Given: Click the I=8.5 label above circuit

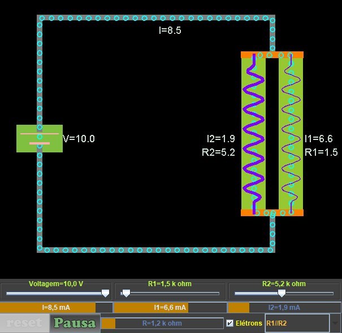Looking at the screenshot, I should click(x=170, y=30).
